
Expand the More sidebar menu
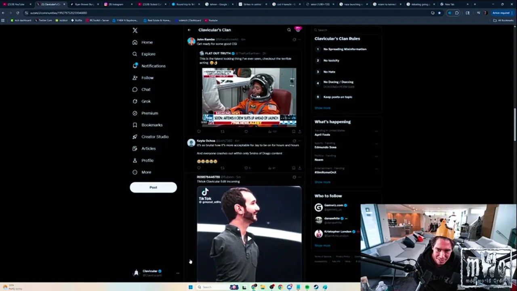(x=142, y=172)
